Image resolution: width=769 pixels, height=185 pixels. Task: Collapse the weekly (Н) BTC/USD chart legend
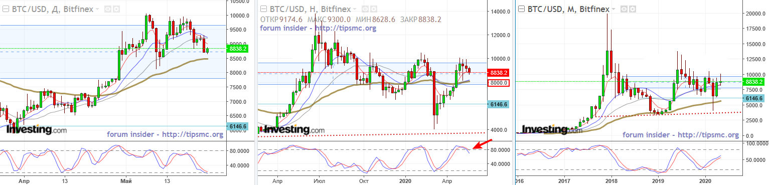(x=264, y=9)
